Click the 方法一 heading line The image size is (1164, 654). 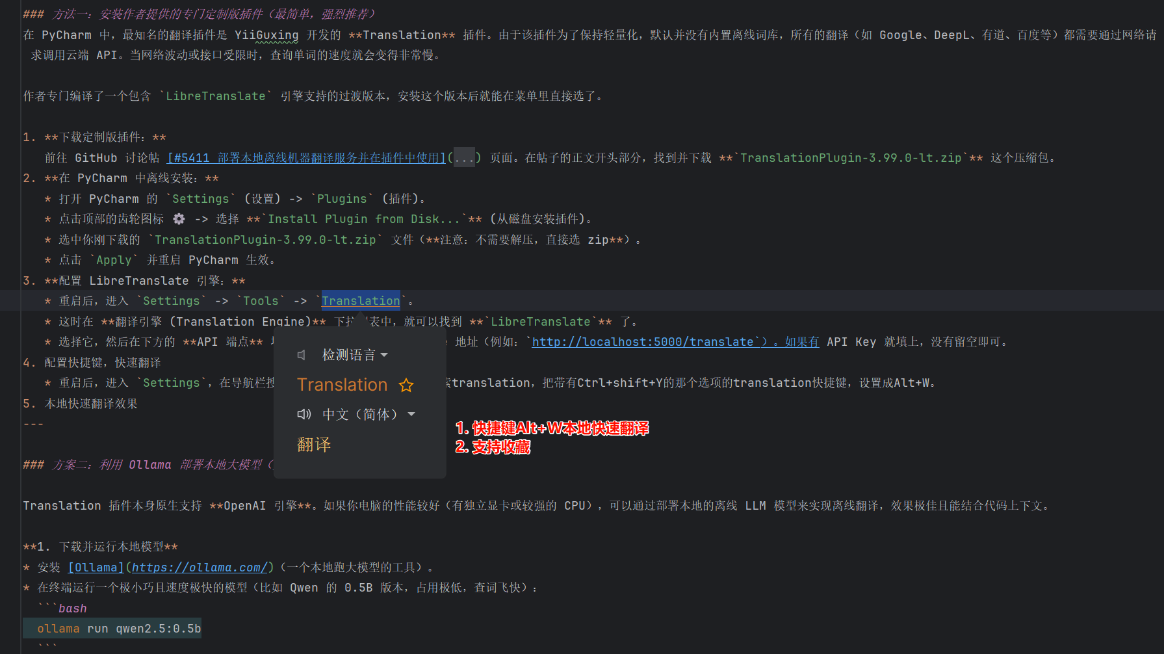pyautogui.click(x=199, y=14)
